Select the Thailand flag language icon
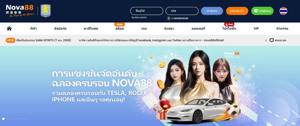This screenshot has width=300, height=126. pyautogui.click(x=283, y=11)
